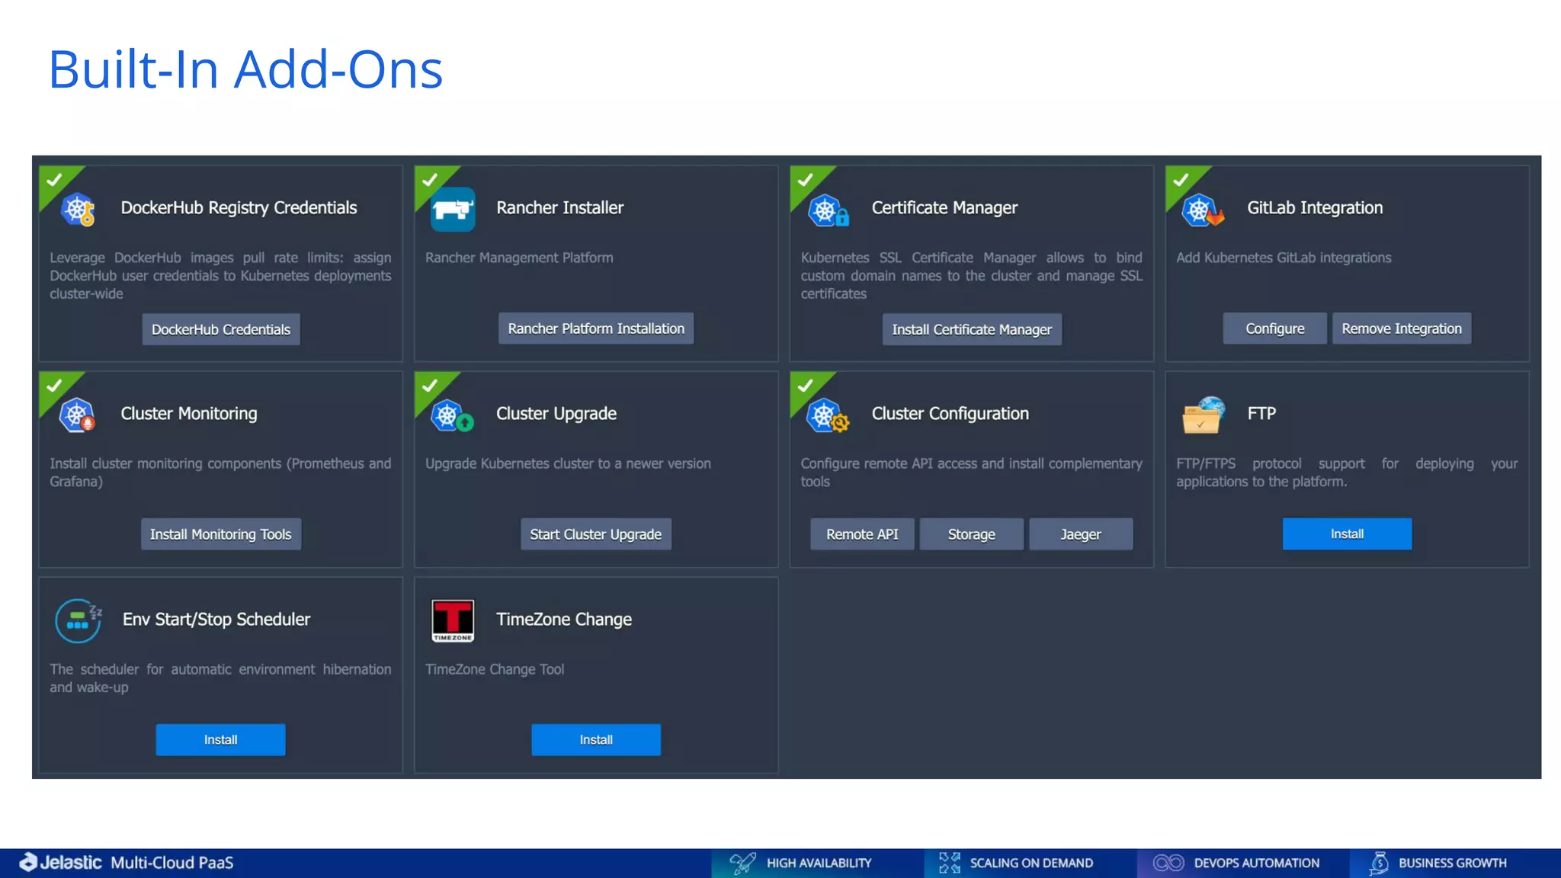
Task: Click the Scaling on Demand arrows icon
Action: tap(950, 863)
